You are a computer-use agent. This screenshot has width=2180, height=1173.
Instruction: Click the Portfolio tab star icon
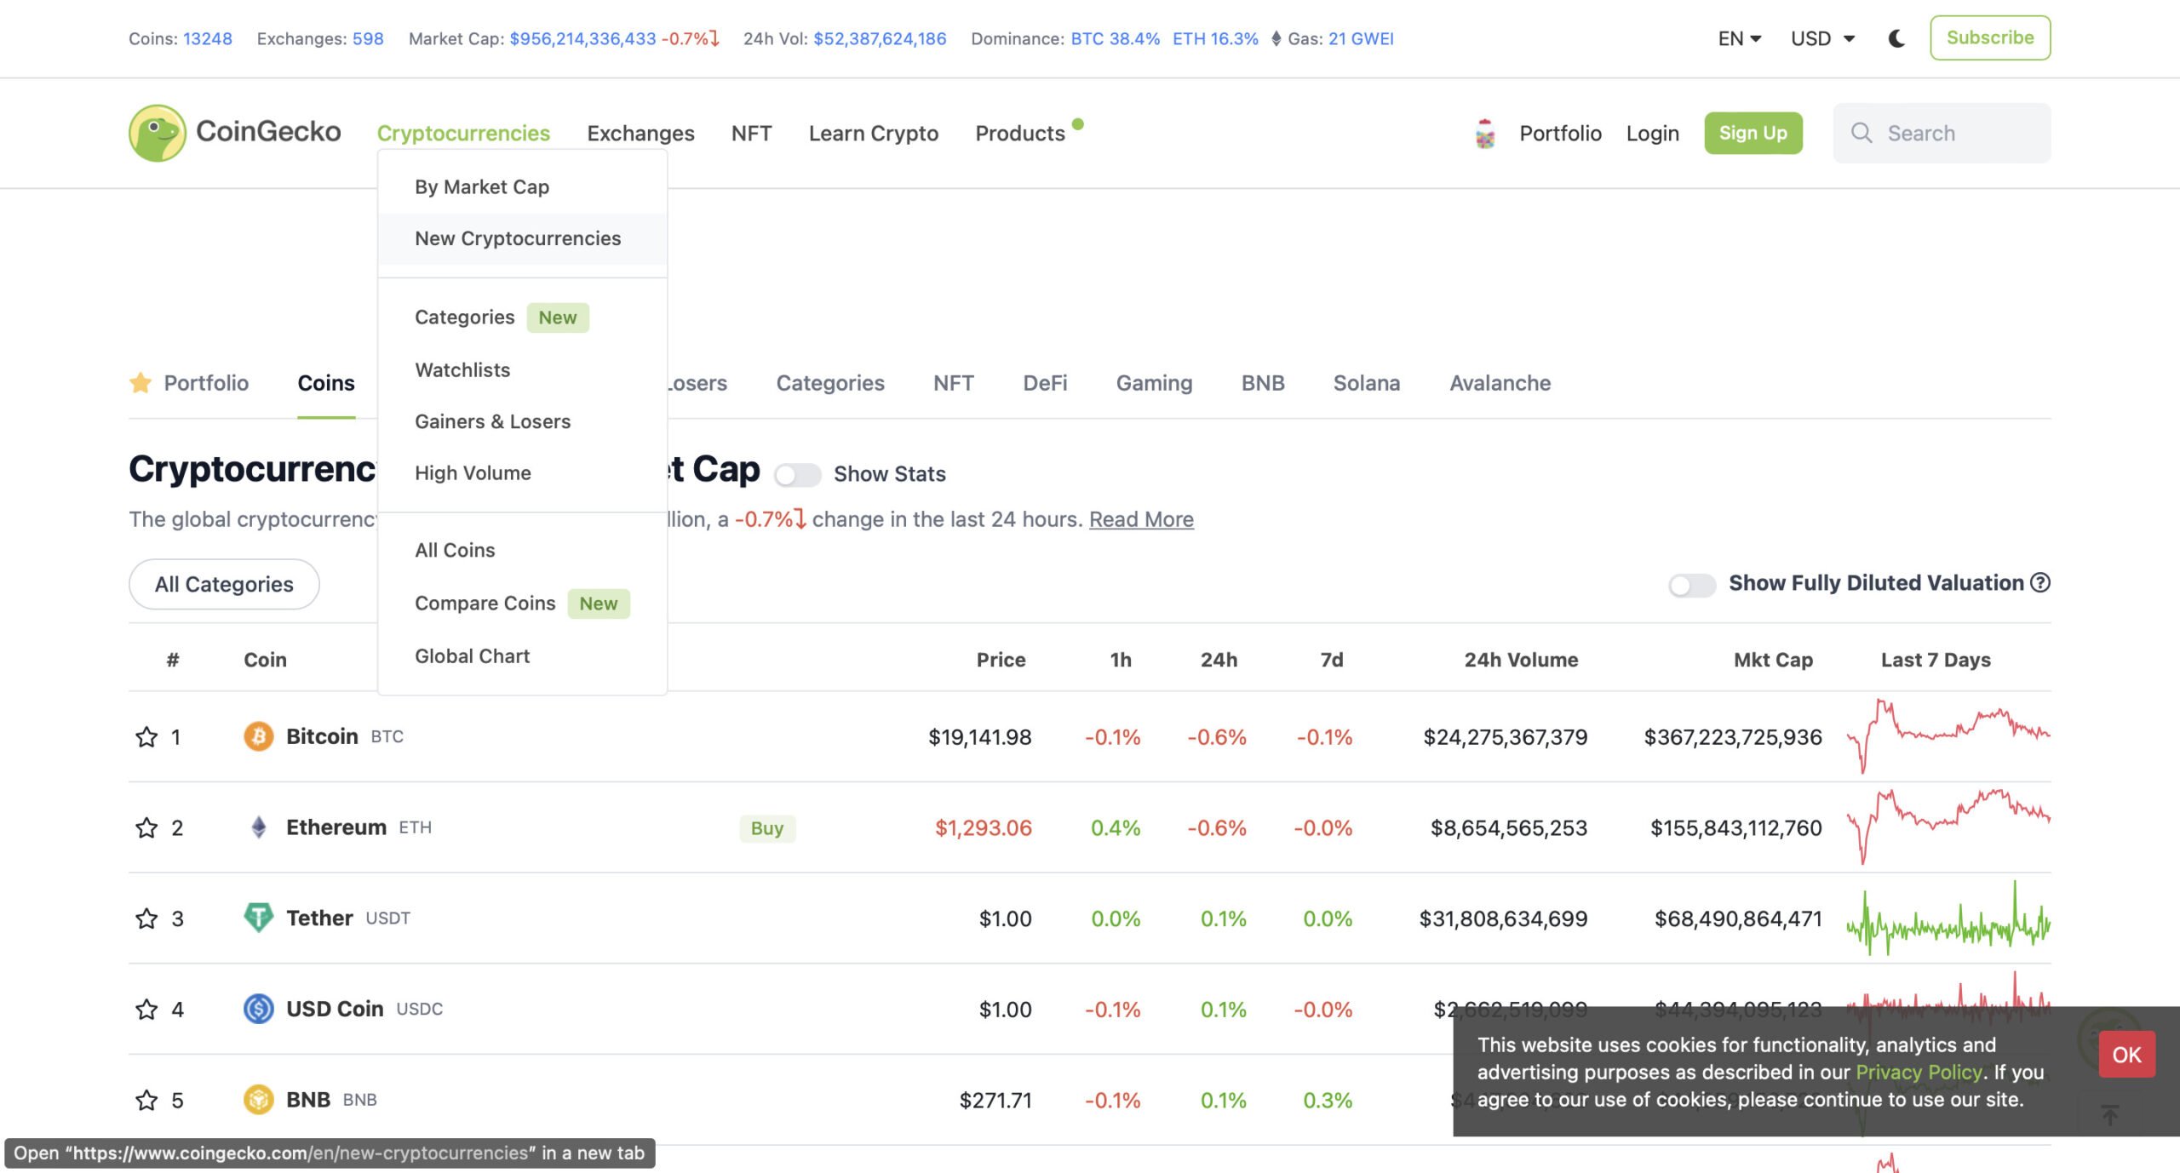(x=141, y=382)
